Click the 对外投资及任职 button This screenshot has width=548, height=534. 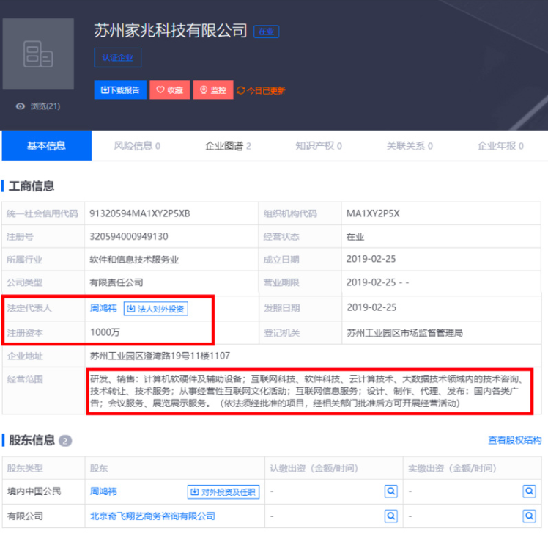(x=223, y=492)
